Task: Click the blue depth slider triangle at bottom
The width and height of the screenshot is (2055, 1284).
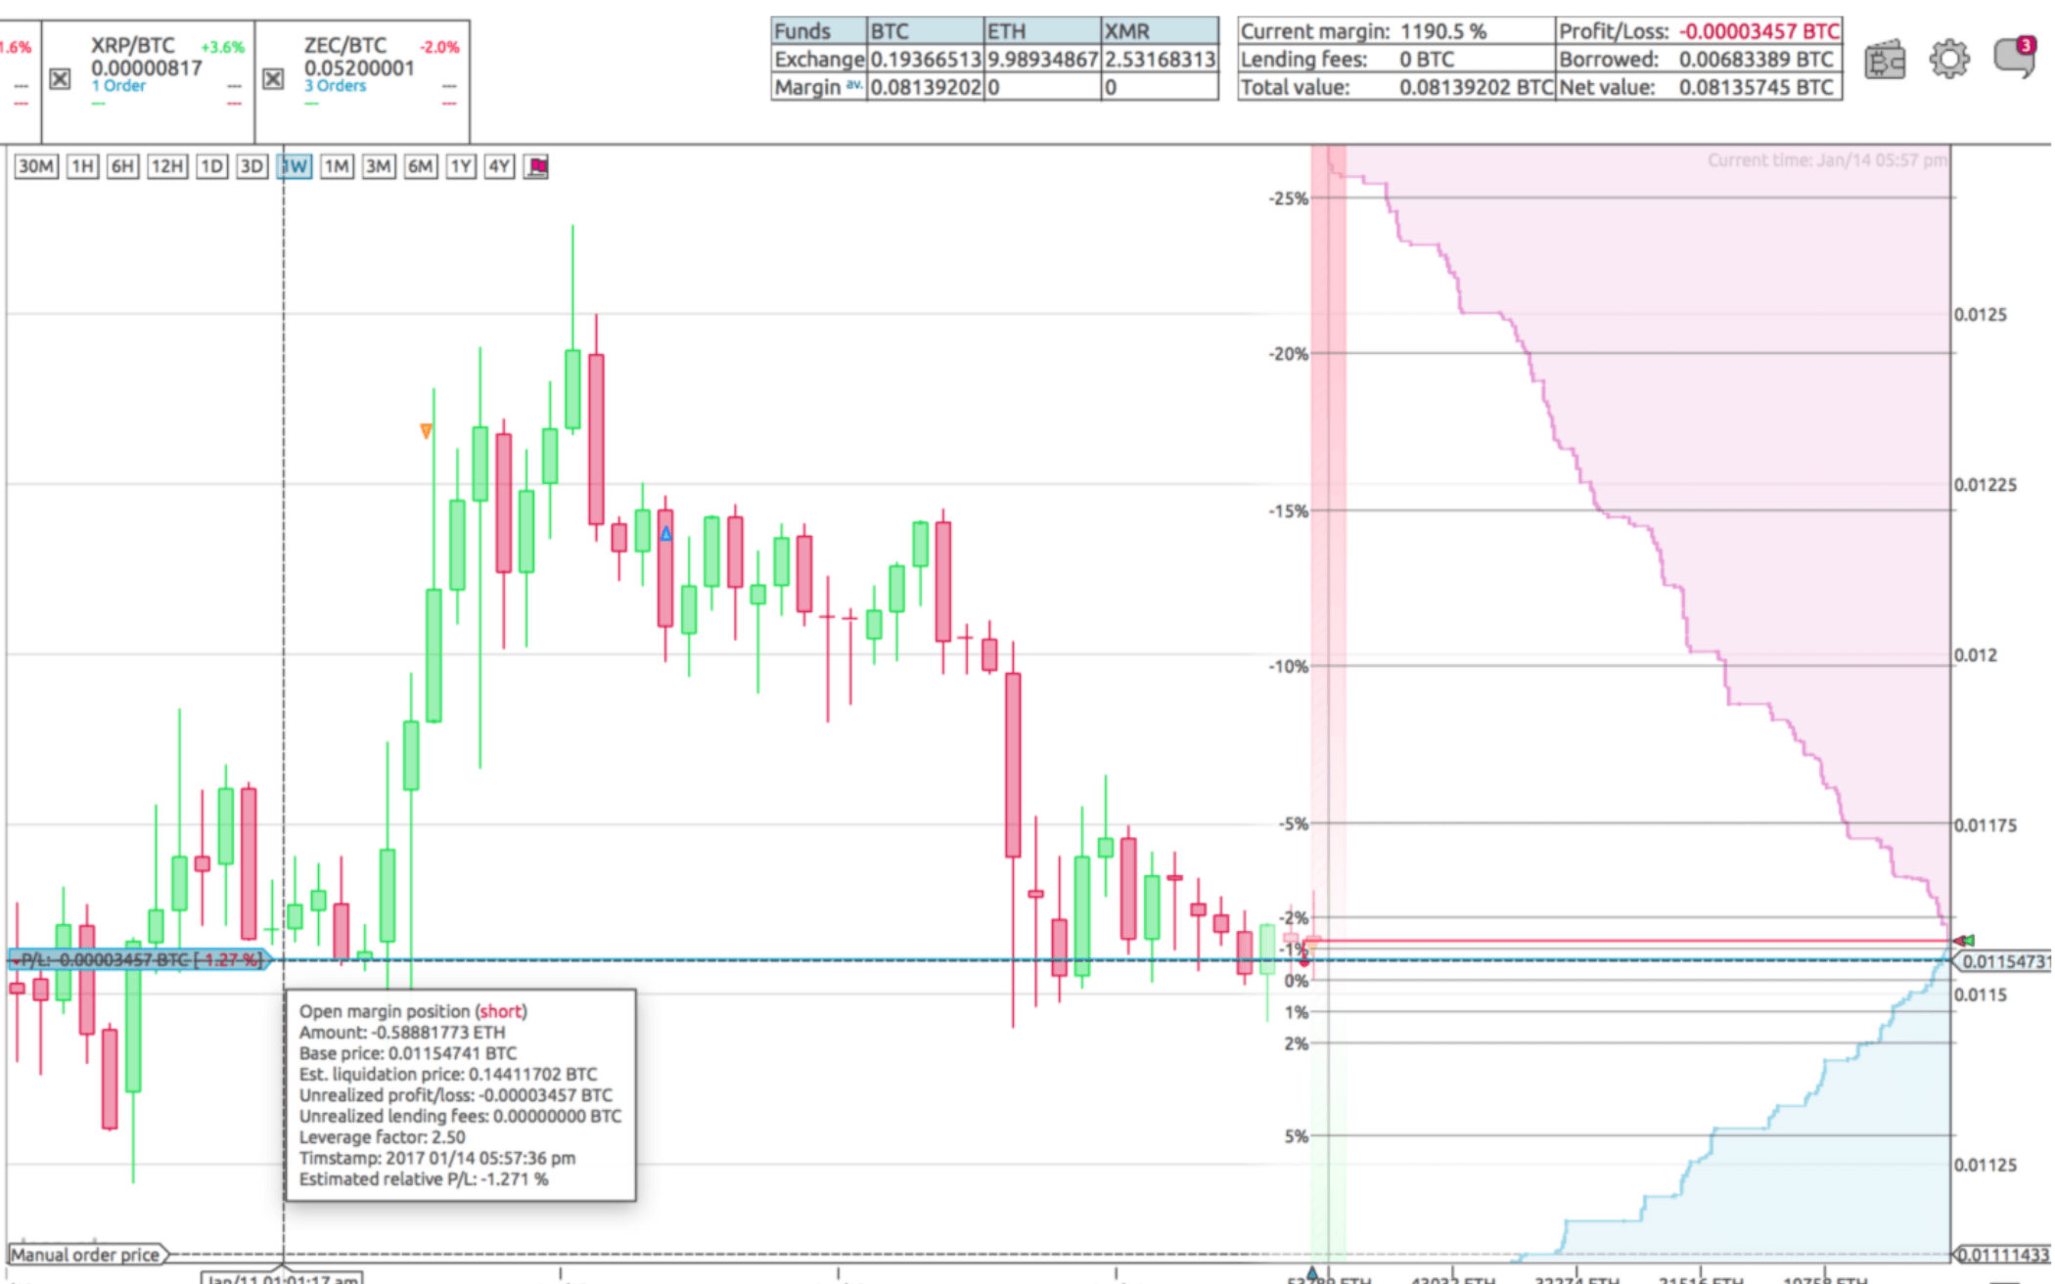Action: (x=1312, y=1272)
